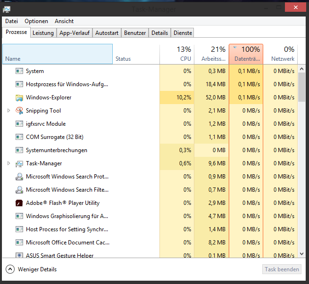The width and height of the screenshot is (309, 284).
Task: Click the Adobe Flash Player Utility icon
Action: tap(19, 203)
